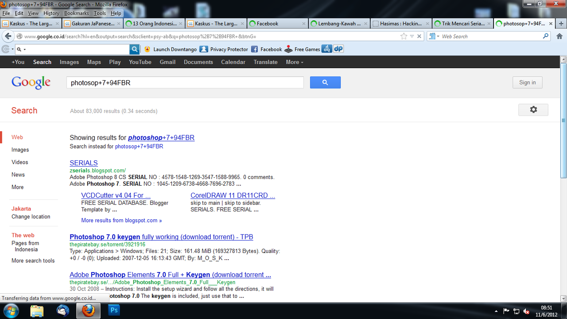Open the CorelDRAW 11 DR11CRD sublink
Viewport: 567px width, 319px height.
tap(233, 195)
